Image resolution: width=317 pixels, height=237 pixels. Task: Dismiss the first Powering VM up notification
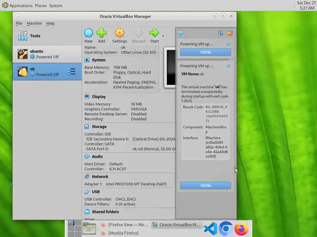click(228, 44)
